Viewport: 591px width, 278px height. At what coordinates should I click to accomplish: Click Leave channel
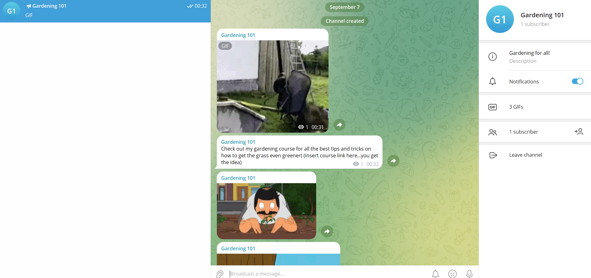(526, 155)
